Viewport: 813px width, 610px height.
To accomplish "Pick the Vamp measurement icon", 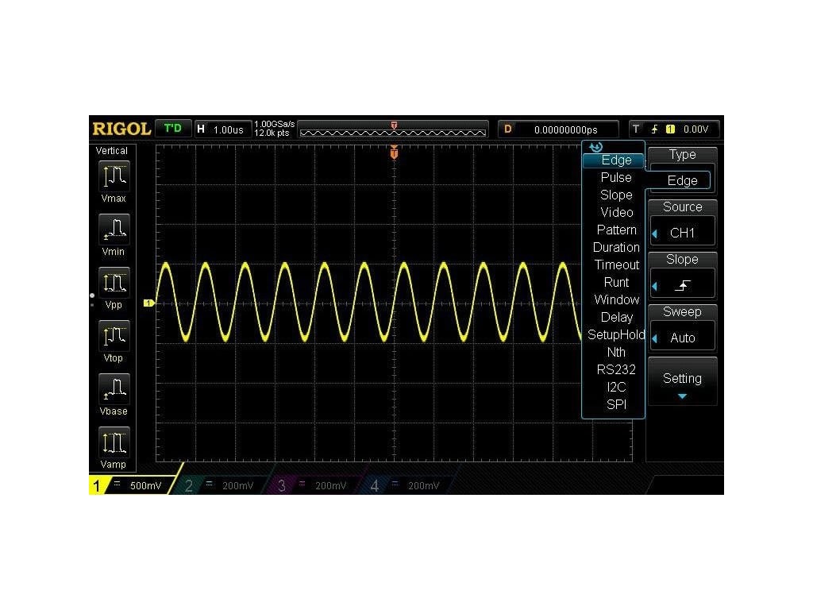I will [115, 442].
